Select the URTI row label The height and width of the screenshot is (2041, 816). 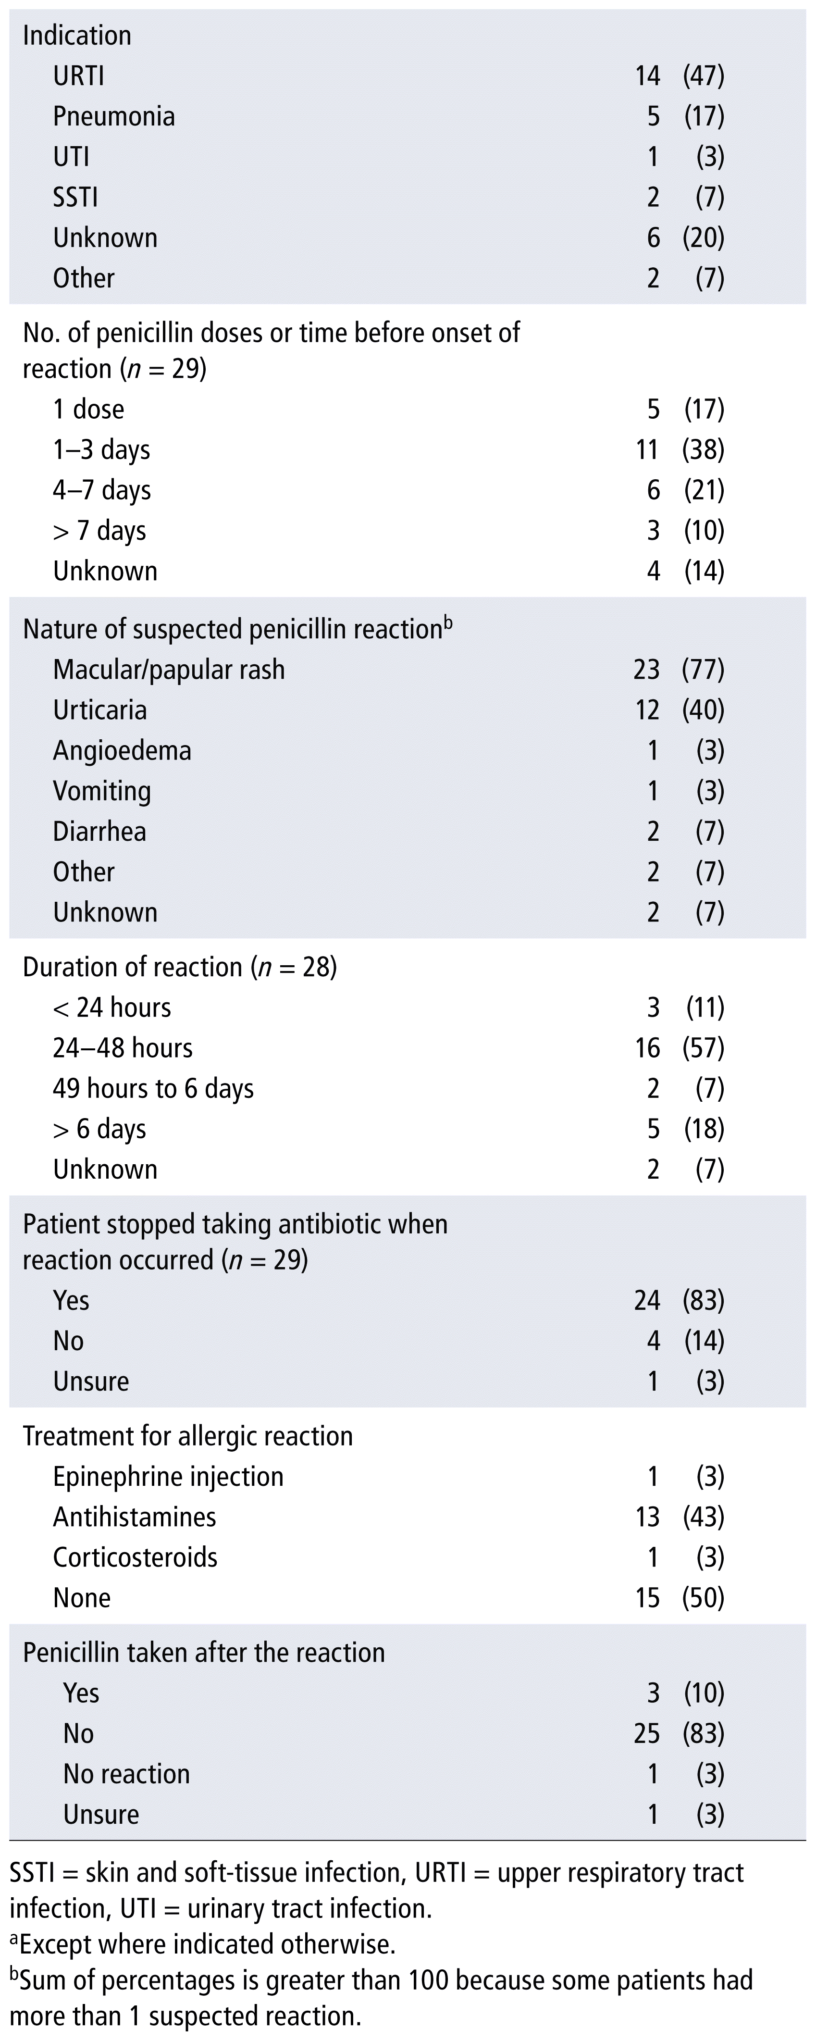tap(78, 76)
